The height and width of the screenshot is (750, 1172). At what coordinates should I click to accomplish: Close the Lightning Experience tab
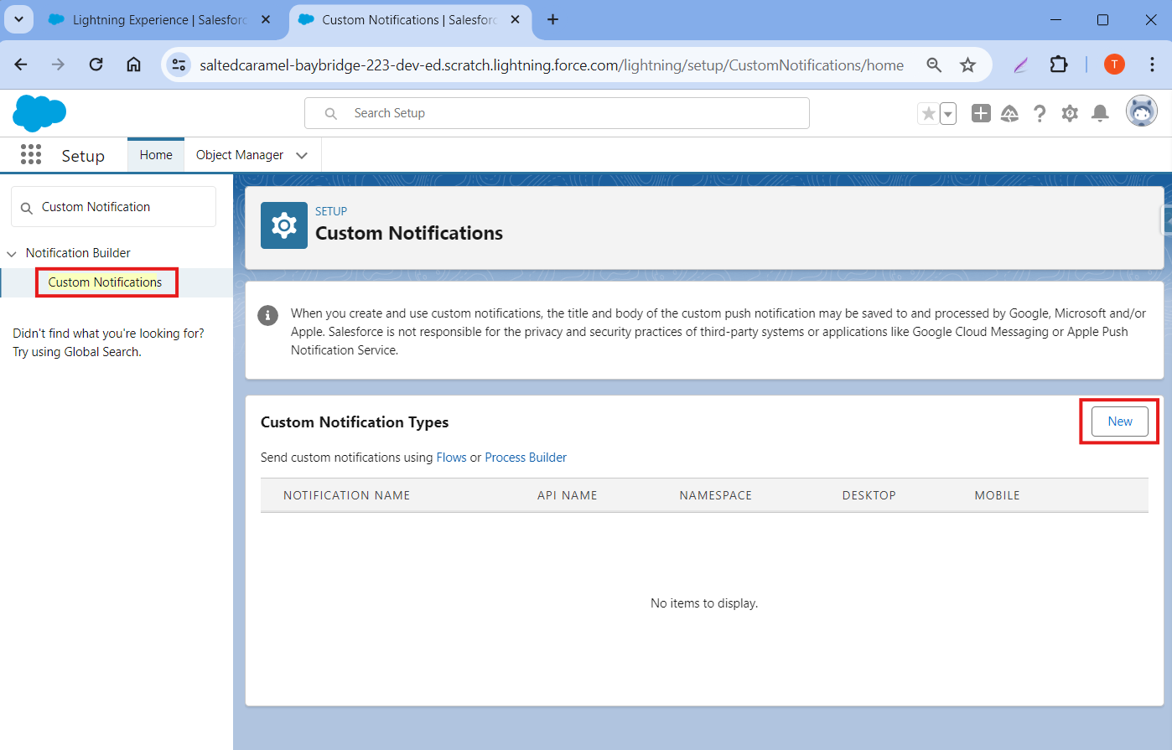pos(266,19)
